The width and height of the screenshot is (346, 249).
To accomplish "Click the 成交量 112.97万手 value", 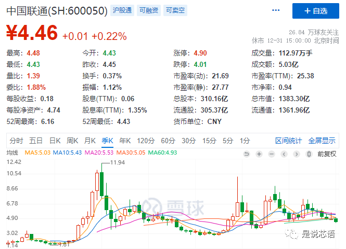I will click(296, 53).
